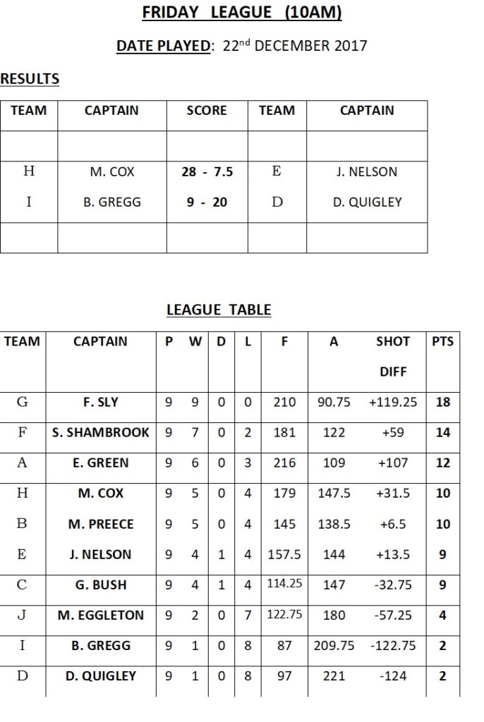This screenshot has width=484, height=722.
Task: Click M. PREECE captain cell
Action: point(100,524)
